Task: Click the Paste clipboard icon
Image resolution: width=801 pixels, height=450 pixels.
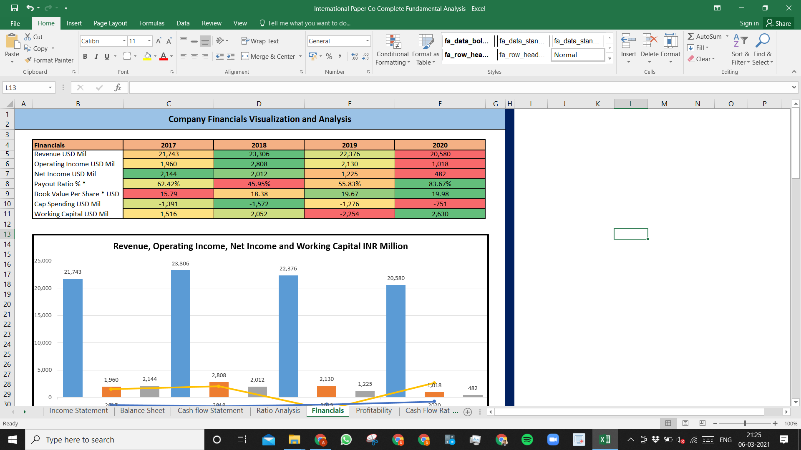Action: tap(12, 42)
